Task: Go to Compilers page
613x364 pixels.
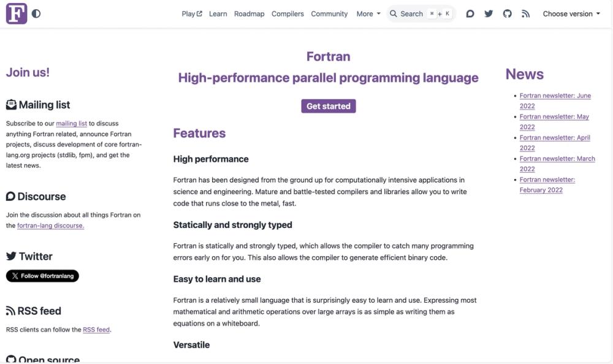Action: [287, 13]
